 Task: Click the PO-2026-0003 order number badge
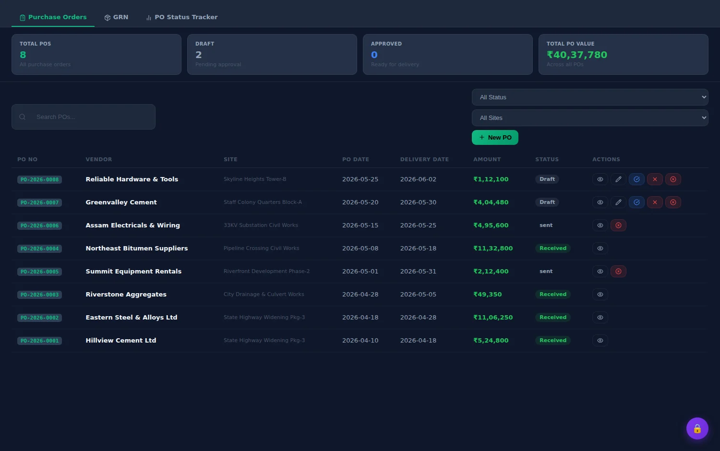click(39, 295)
